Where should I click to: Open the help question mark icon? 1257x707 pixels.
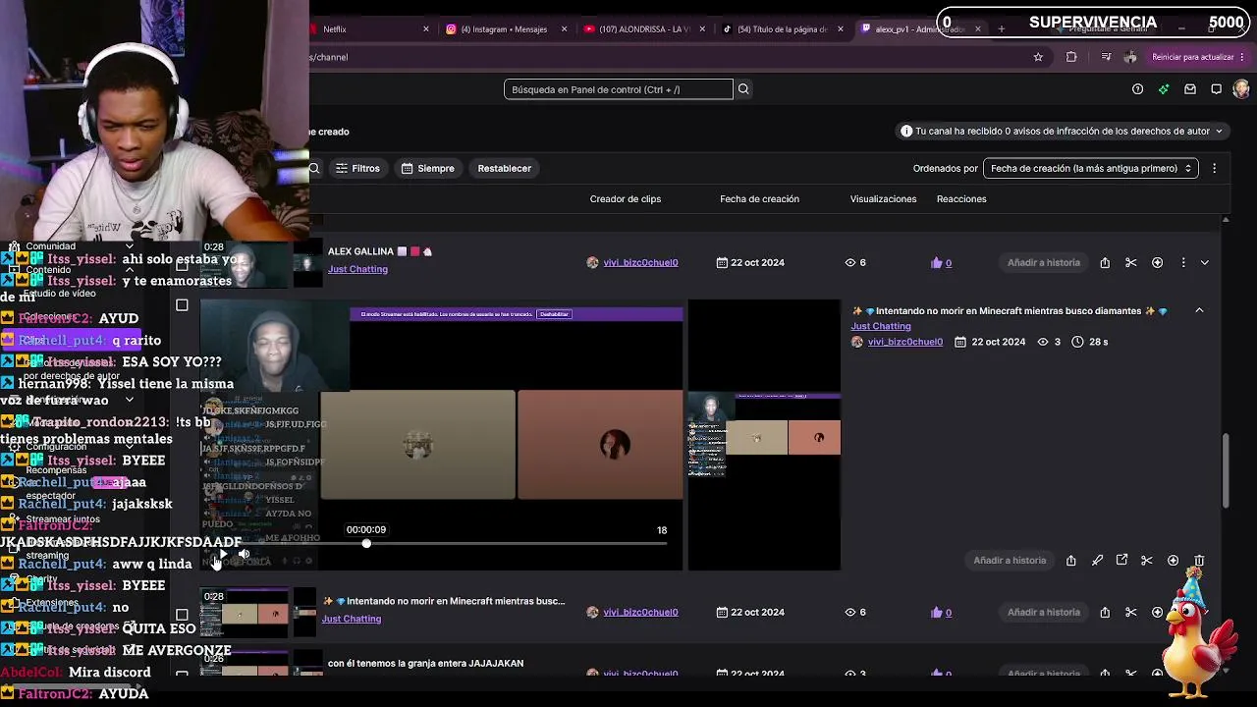point(1137,89)
